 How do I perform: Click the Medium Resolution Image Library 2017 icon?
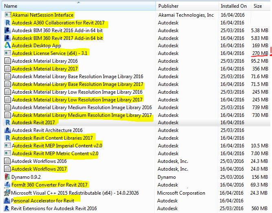coord(8,115)
